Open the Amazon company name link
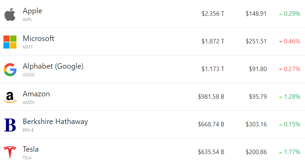This screenshot has width=305, height=165. (36, 94)
